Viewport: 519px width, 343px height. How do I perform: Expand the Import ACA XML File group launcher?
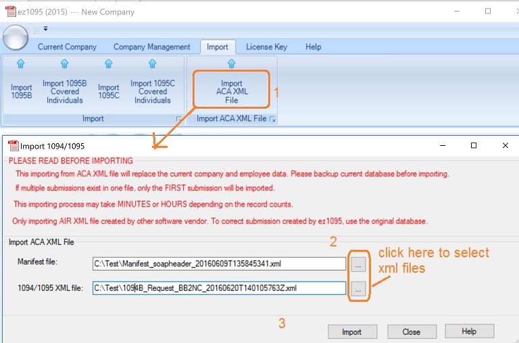(x=272, y=120)
